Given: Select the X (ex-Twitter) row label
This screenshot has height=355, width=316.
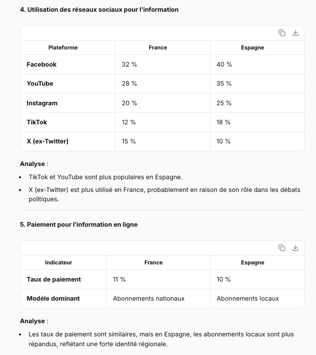Looking at the screenshot, I should tap(47, 142).
